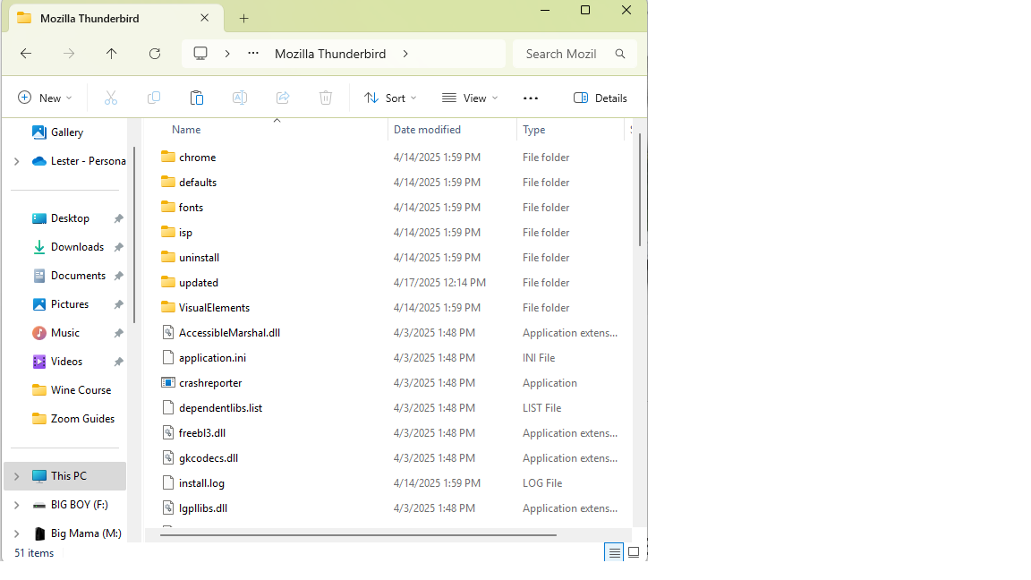Switch to large thumbnails view in status bar
Screen dimensions: 1031x580
(x=634, y=553)
